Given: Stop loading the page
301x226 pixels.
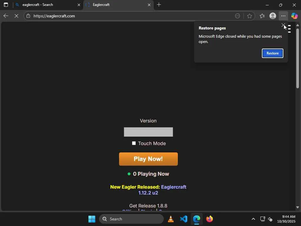Looking at the screenshot, I should 16,16.
